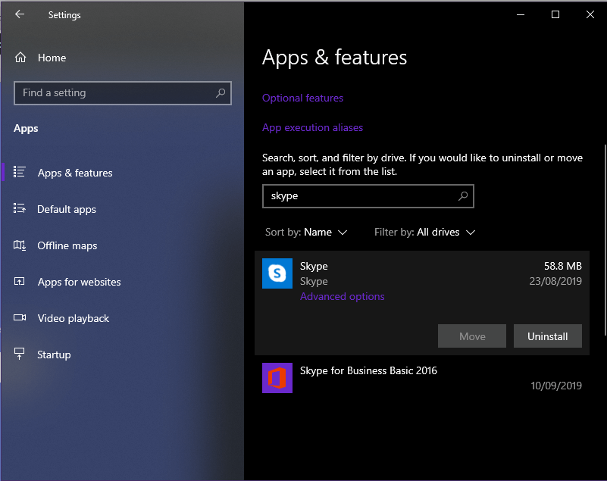Select the Apps & features list icon
The height and width of the screenshot is (481, 607).
coord(20,172)
